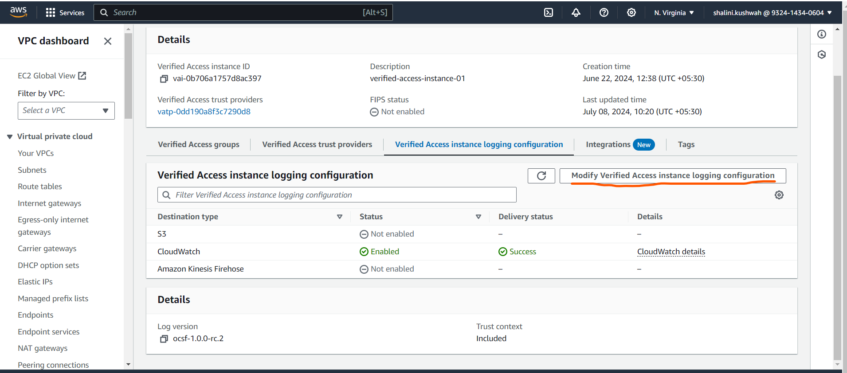Open EC2 Global View external link
The height and width of the screenshot is (373, 847).
point(52,76)
